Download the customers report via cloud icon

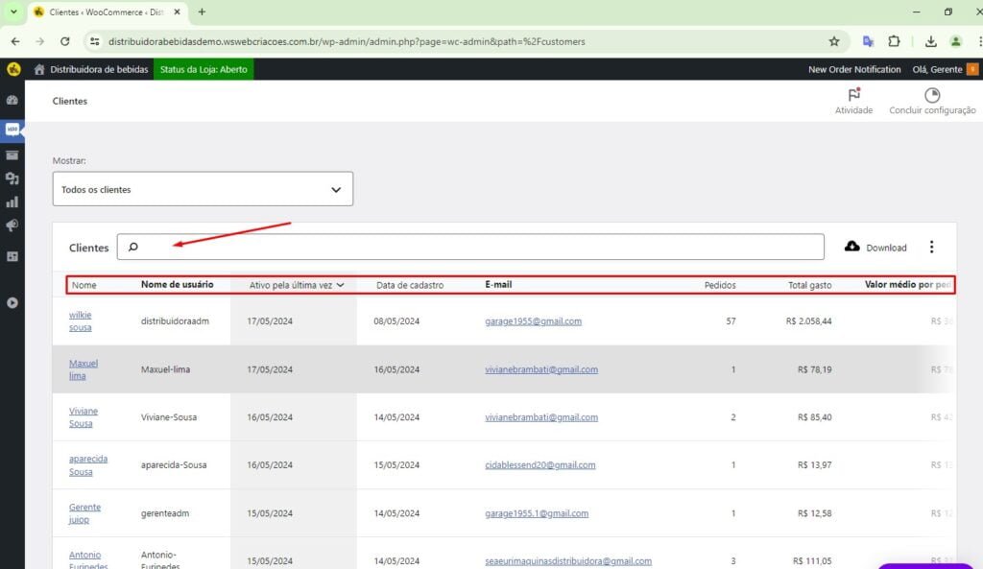[x=852, y=247]
